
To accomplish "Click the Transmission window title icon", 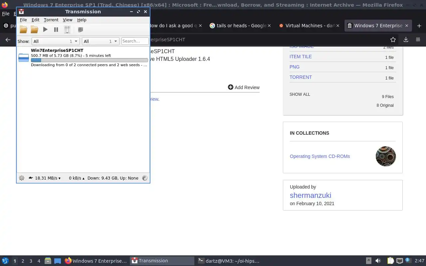I will tap(21, 11).
